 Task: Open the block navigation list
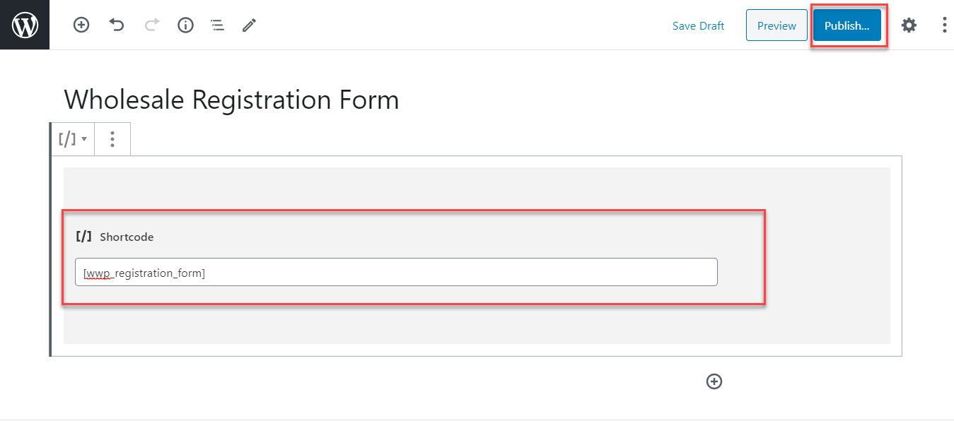[217, 25]
